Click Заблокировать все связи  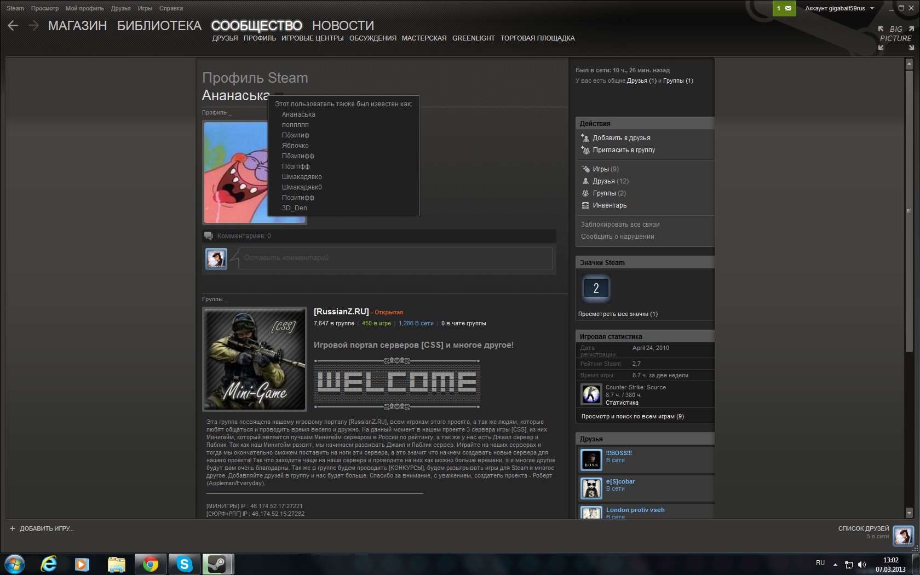click(620, 225)
